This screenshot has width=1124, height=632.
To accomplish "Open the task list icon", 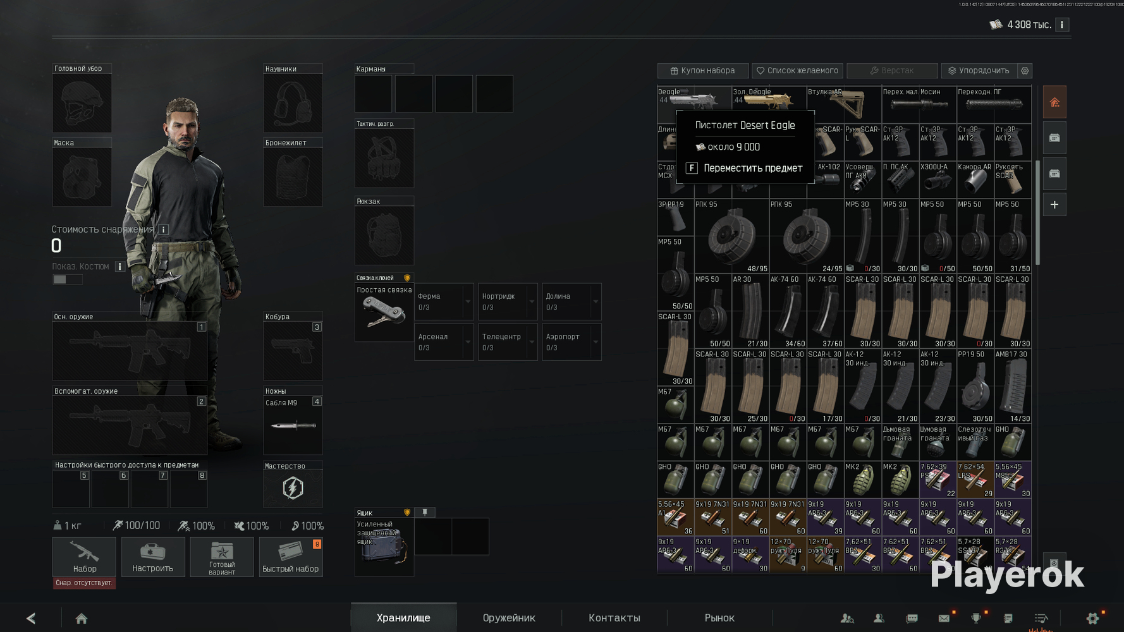I will coord(1041,618).
